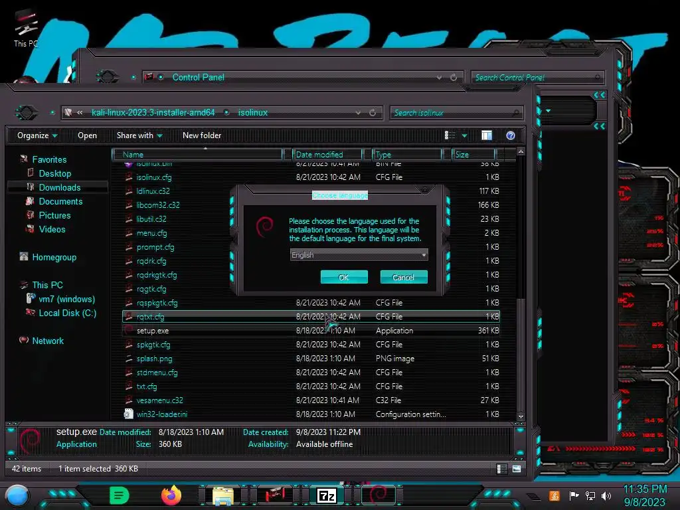Select the ldlinux.c32 file
This screenshot has width=680, height=510.
point(153,191)
